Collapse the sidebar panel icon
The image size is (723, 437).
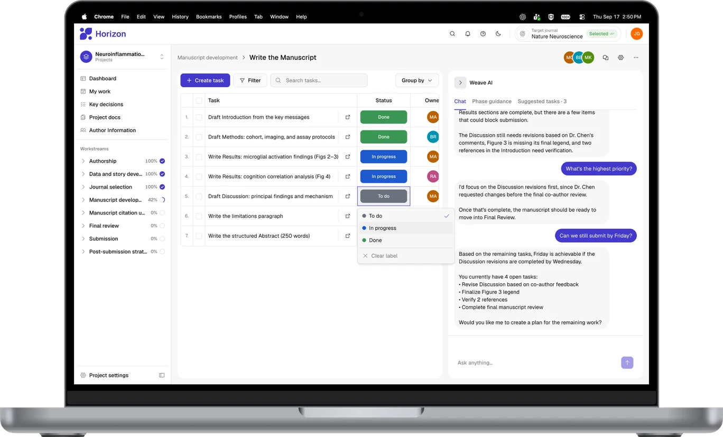pos(162,375)
